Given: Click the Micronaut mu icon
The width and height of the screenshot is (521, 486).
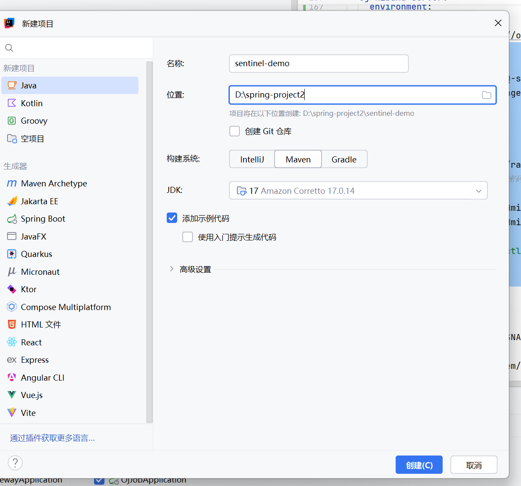Looking at the screenshot, I should [12, 272].
